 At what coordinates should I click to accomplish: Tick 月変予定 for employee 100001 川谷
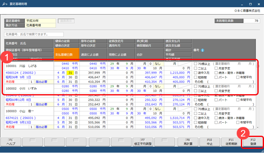(216, 68)
